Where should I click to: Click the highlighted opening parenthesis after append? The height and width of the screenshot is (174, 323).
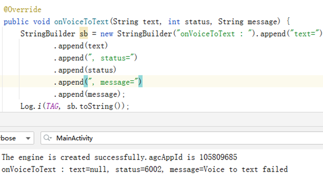(x=86, y=82)
